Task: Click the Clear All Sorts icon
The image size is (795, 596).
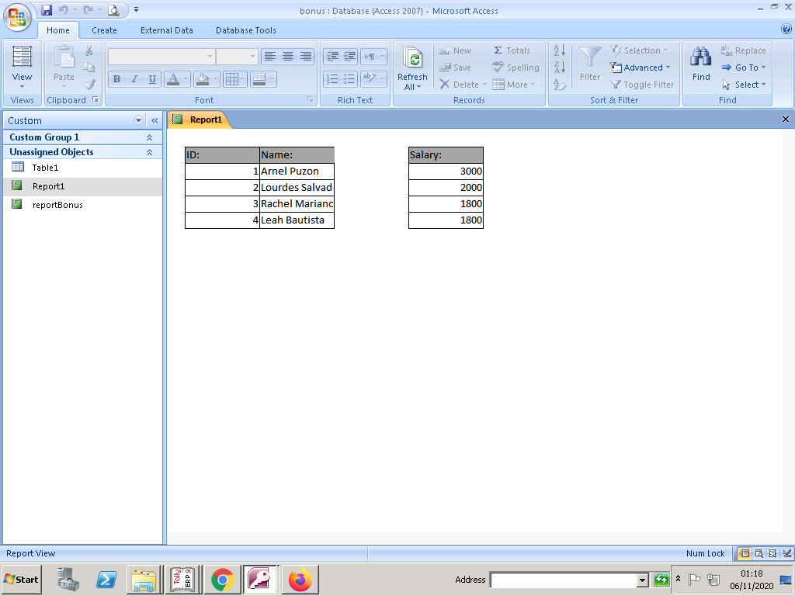Action: (x=560, y=85)
